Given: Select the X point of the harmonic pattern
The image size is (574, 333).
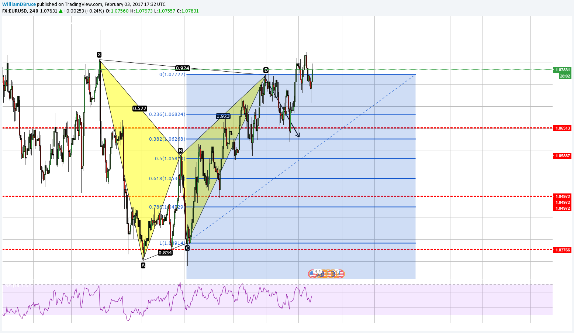Looking at the screenshot, I should pos(99,55).
